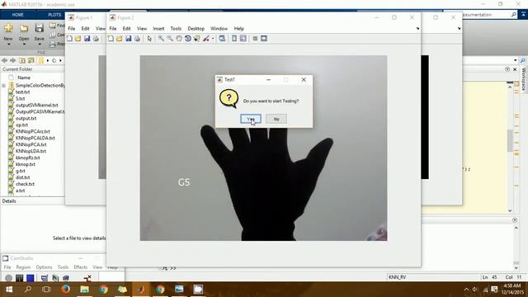Click the CamStudio Record button
528x297 pixels.
(x=8, y=278)
